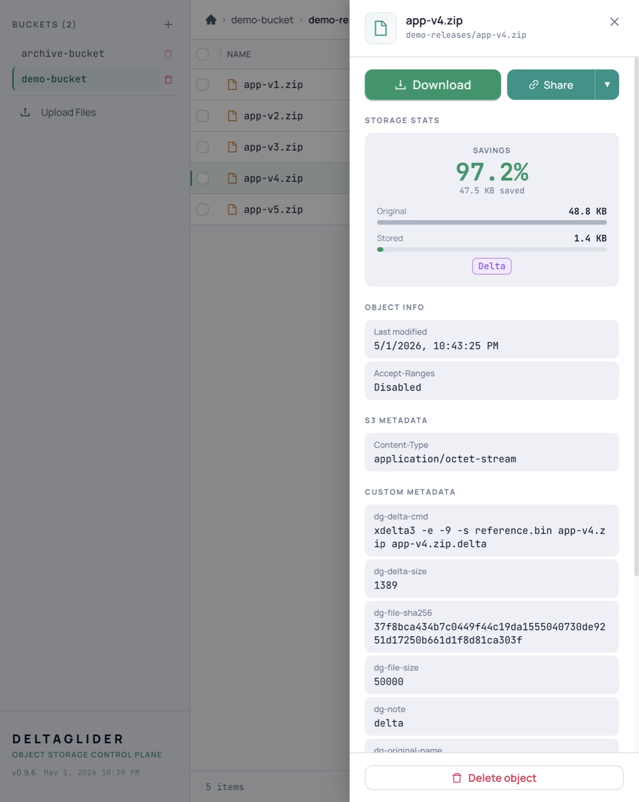This screenshot has height=802, width=639.
Task: Click the dg-file-sha256 hash value
Action: [490, 633]
